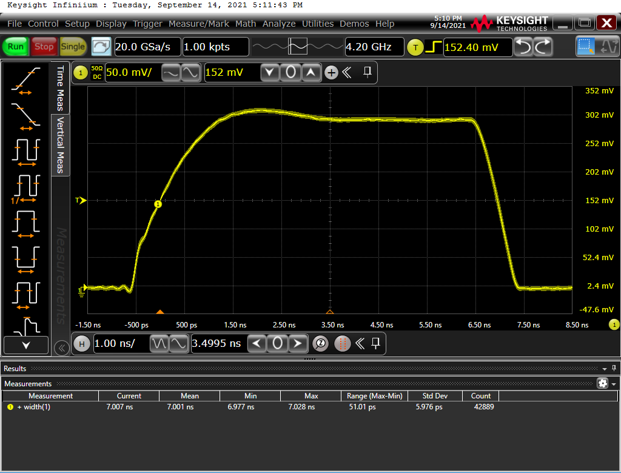Toggle the Single acquisition button
Image resolution: width=621 pixels, height=473 pixels.
click(73, 47)
